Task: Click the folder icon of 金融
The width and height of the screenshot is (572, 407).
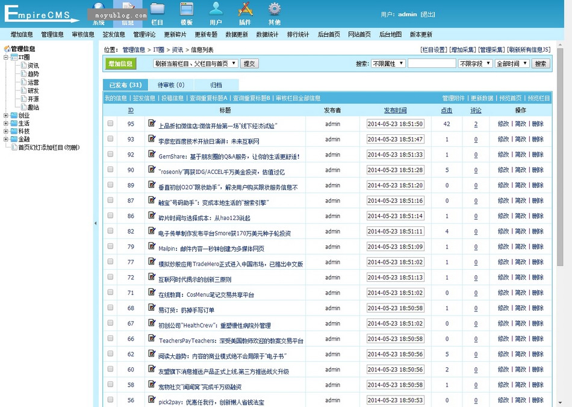Action: click(x=14, y=139)
